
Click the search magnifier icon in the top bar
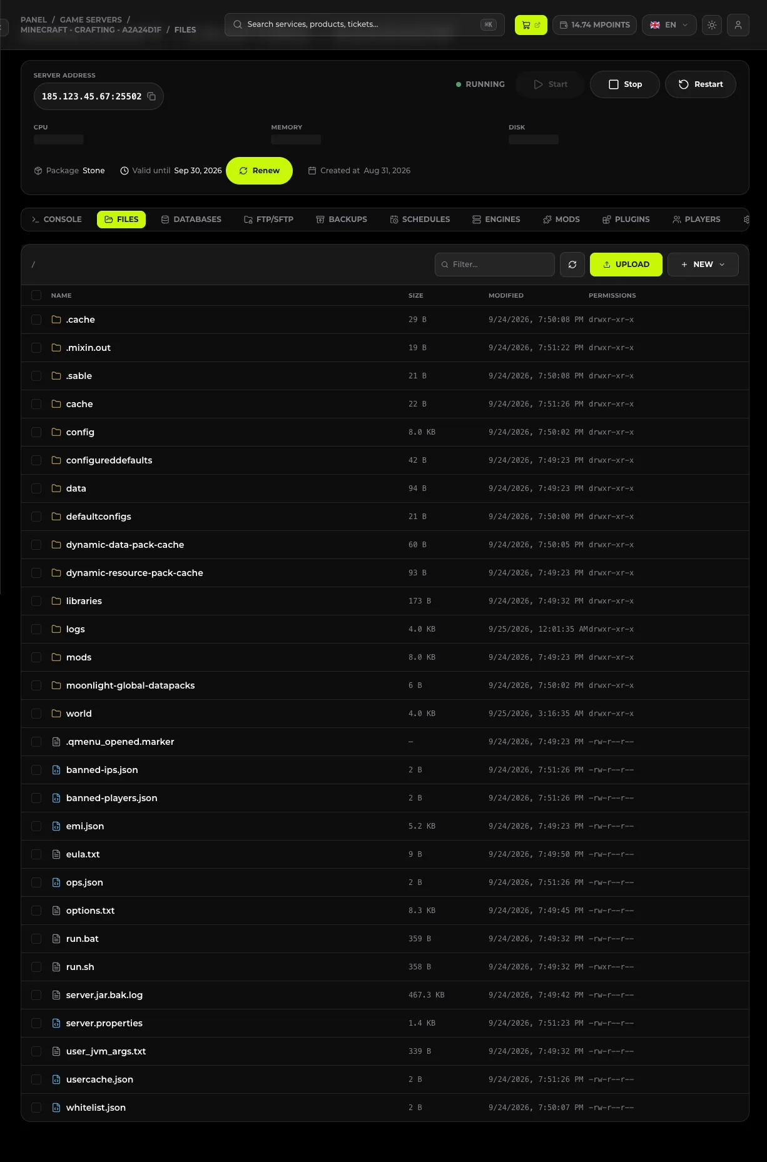(238, 24)
